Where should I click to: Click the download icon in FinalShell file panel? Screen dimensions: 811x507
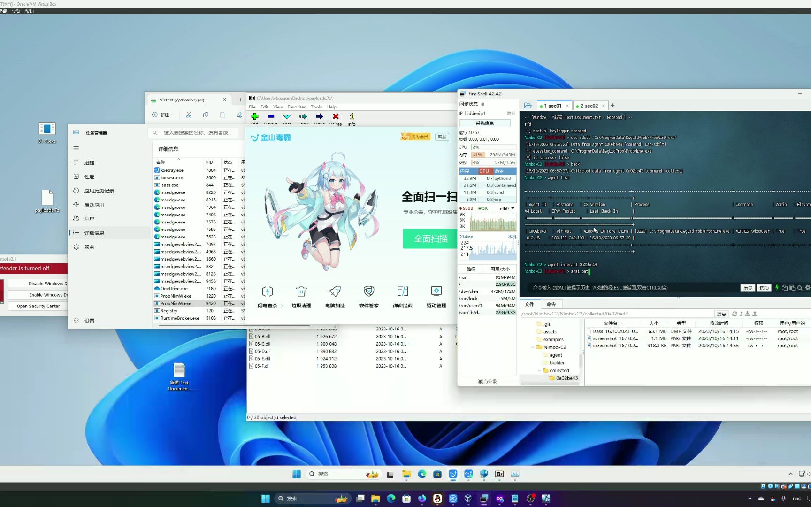(748, 314)
